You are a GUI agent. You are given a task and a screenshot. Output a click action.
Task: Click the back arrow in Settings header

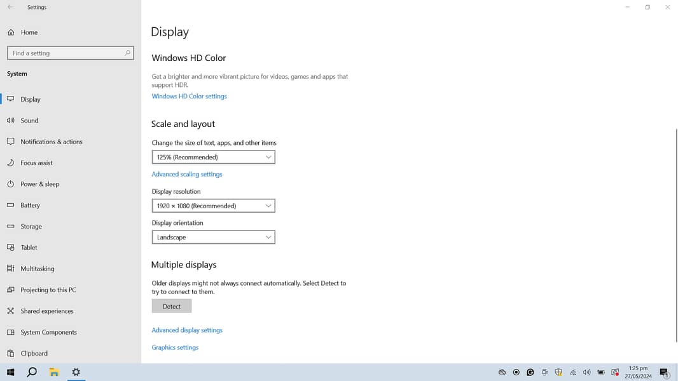[10, 7]
